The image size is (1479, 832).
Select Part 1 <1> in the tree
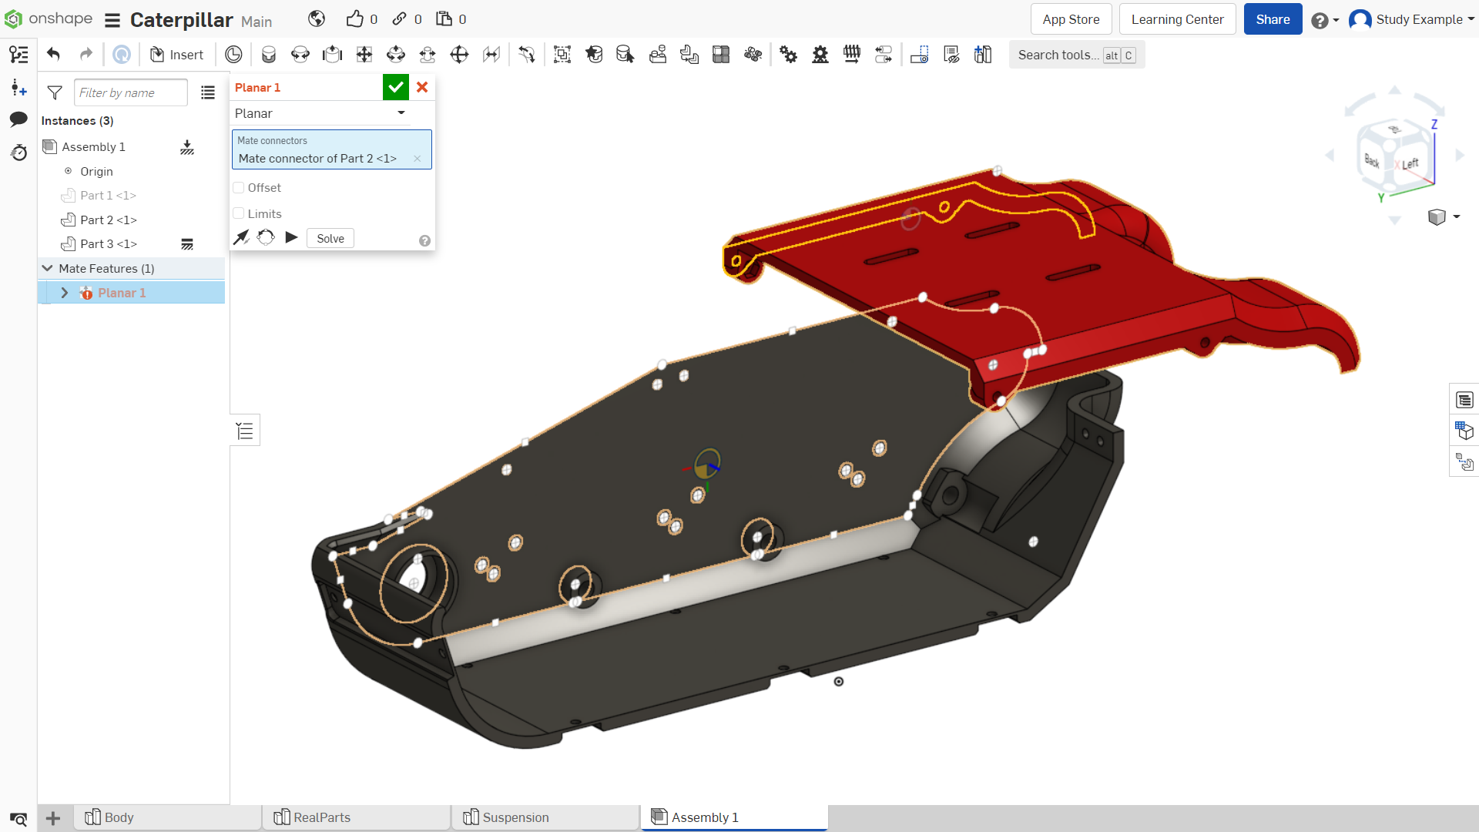click(108, 196)
